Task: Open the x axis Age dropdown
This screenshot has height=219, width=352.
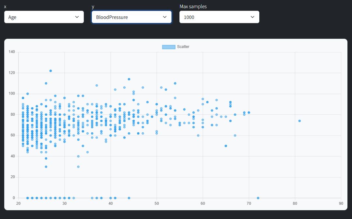Action: point(44,17)
